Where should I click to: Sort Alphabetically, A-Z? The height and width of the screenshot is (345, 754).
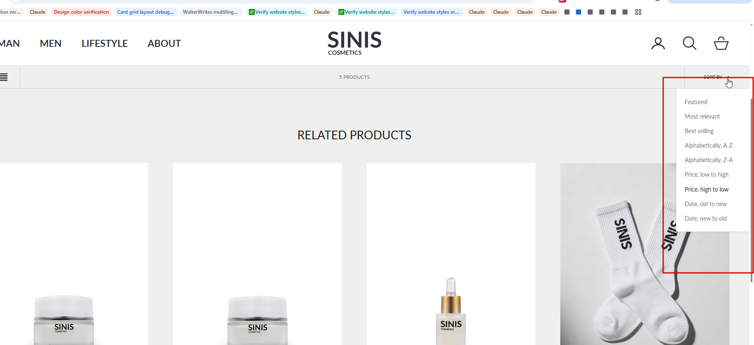708,146
